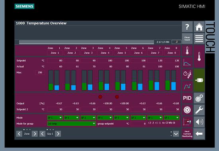Viewport: 219px width, 151px height.
Task: Go back with the left arrow button
Action: click(199, 134)
